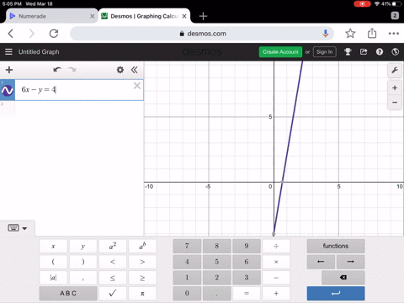
Task: Open the functions keypad menu
Action: point(336,247)
